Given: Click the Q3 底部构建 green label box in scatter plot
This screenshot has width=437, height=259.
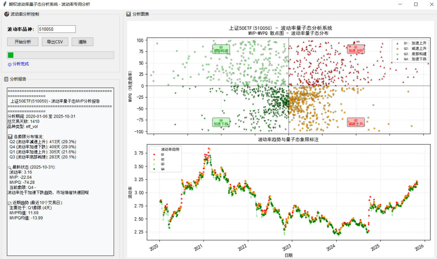Looking at the screenshot, I should coord(221,49).
